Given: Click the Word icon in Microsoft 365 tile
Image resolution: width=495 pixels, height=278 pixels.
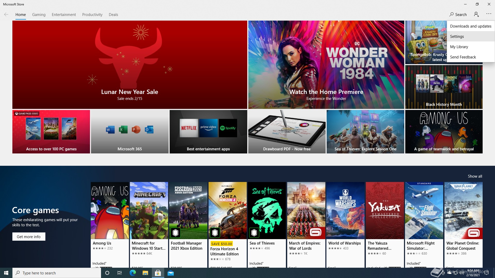Looking at the screenshot, I should [x=110, y=129].
